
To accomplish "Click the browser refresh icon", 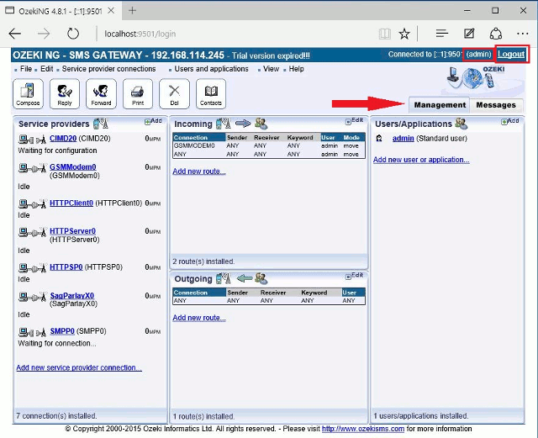I will pyautogui.click(x=73, y=34).
